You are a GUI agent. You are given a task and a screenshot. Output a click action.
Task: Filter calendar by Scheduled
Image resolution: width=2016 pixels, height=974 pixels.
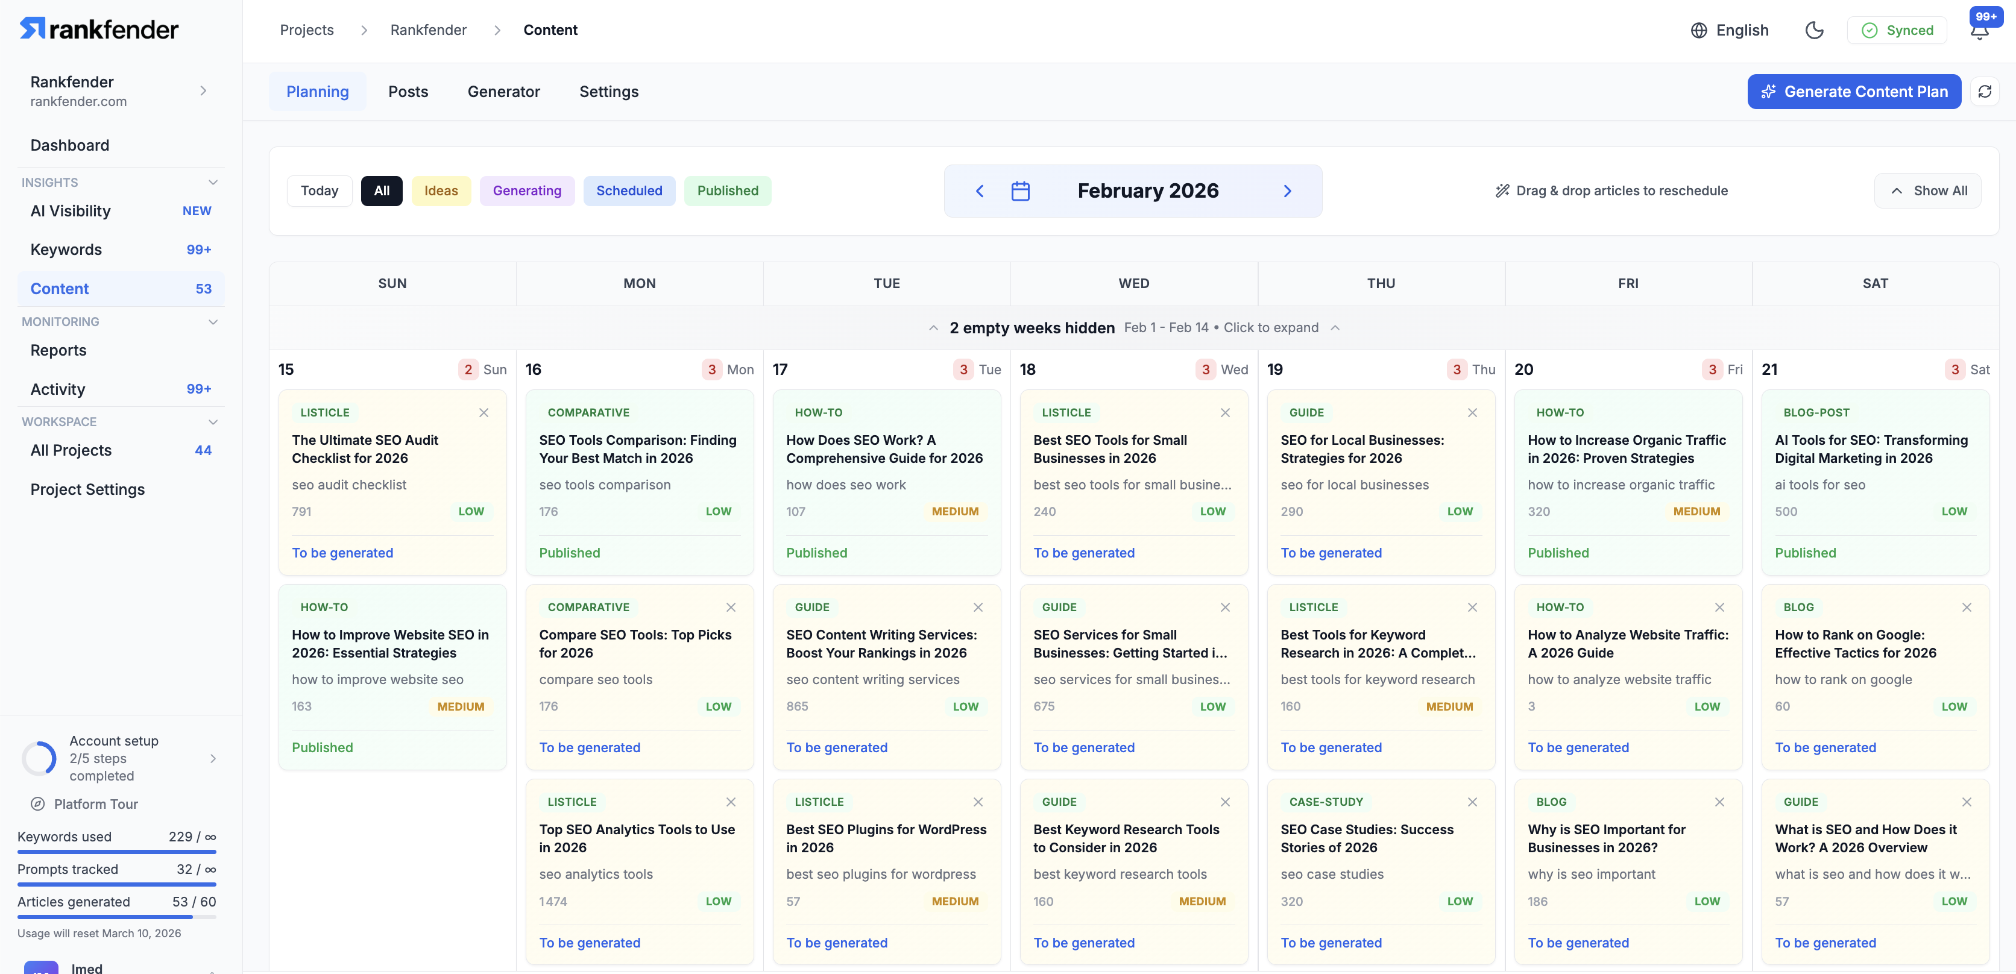[x=628, y=191]
